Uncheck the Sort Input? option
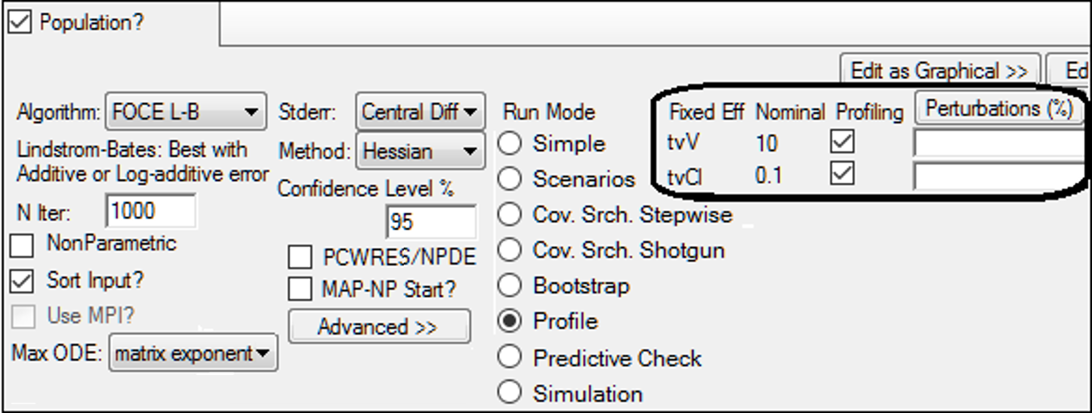The width and height of the screenshot is (1092, 413). point(22,281)
